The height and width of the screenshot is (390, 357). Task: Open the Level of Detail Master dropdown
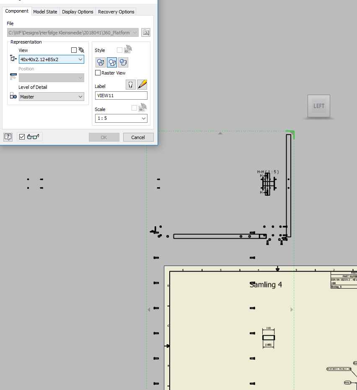coord(52,97)
